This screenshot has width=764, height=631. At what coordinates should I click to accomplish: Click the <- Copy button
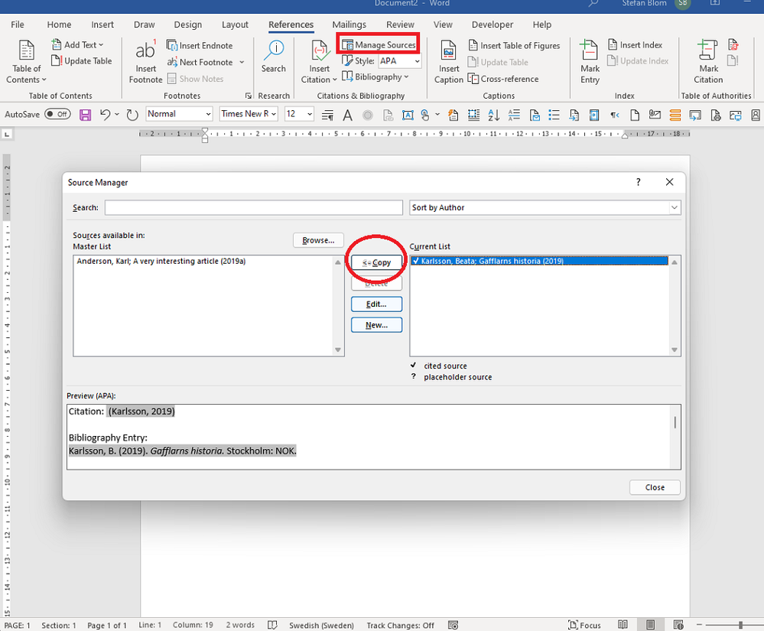click(376, 262)
